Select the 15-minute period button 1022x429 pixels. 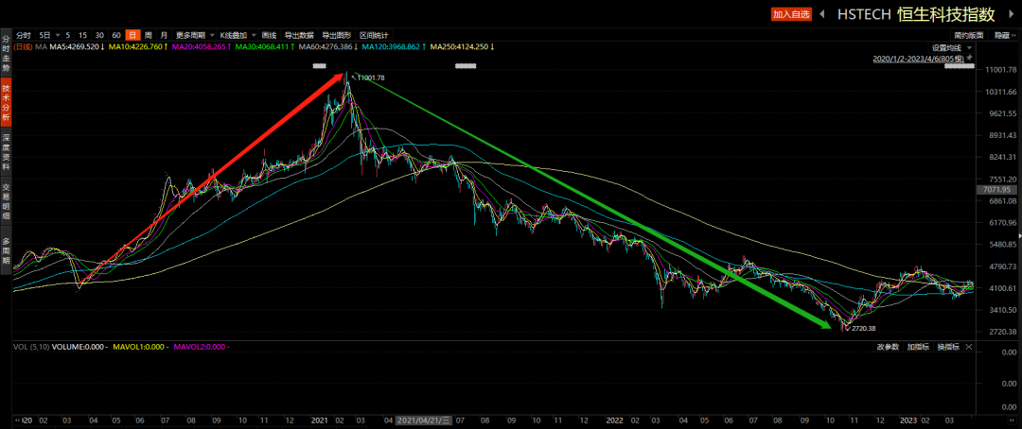pos(82,35)
